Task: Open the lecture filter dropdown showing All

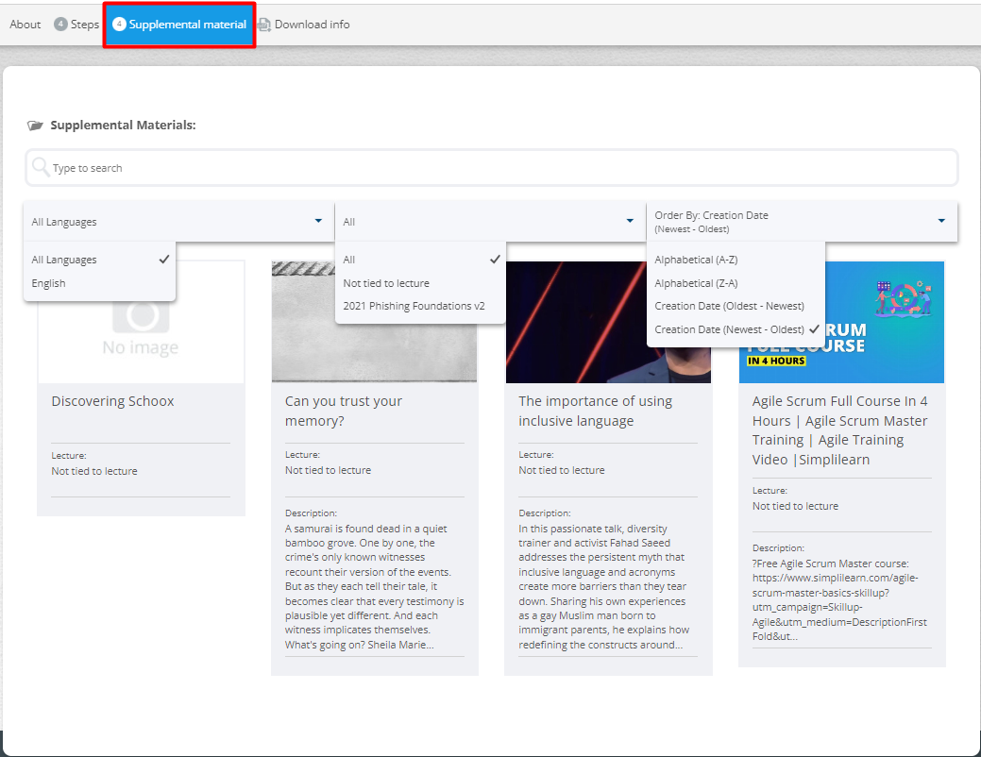Action: click(x=490, y=222)
